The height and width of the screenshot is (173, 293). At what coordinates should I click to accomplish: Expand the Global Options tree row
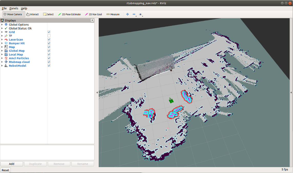(x=2, y=25)
